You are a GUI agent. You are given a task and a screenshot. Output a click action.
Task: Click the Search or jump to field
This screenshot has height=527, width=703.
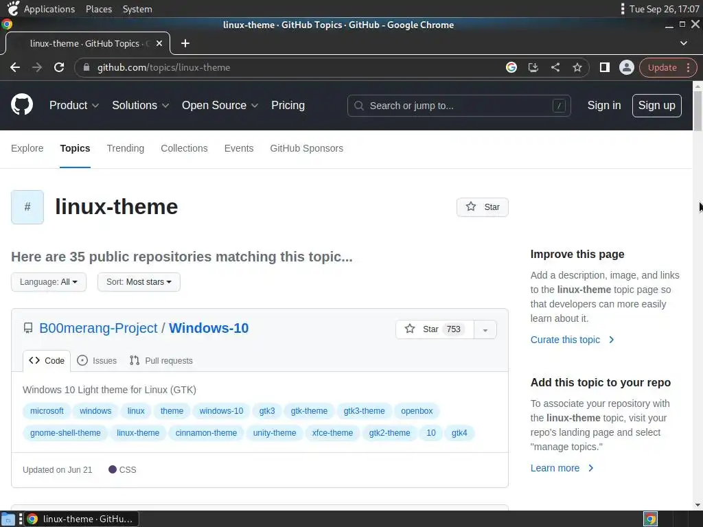click(459, 106)
